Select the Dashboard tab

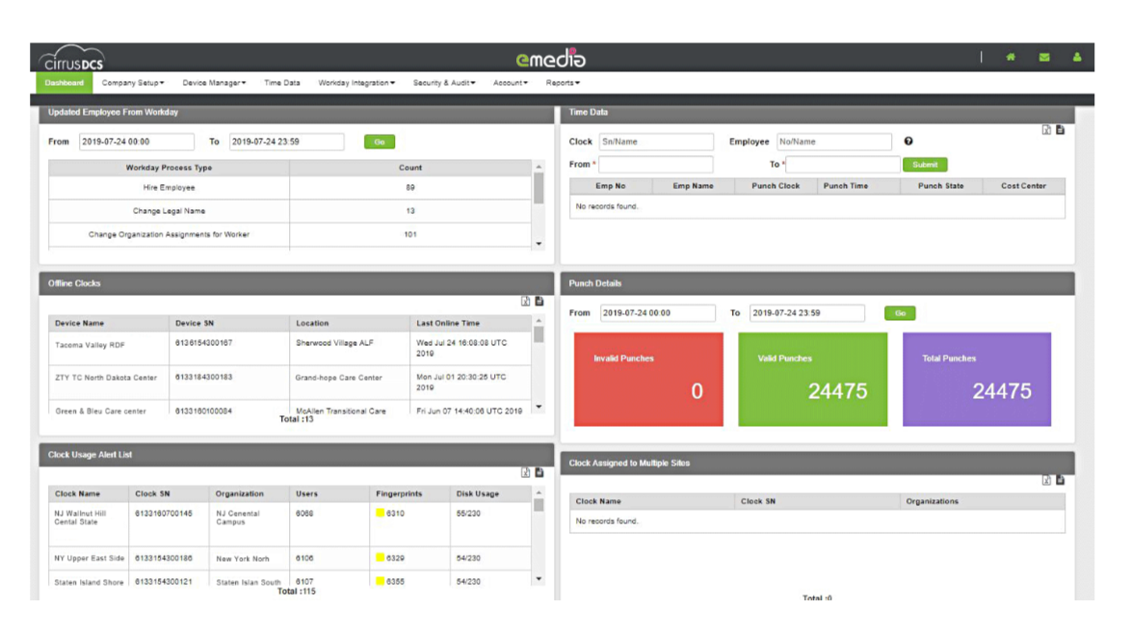point(64,83)
